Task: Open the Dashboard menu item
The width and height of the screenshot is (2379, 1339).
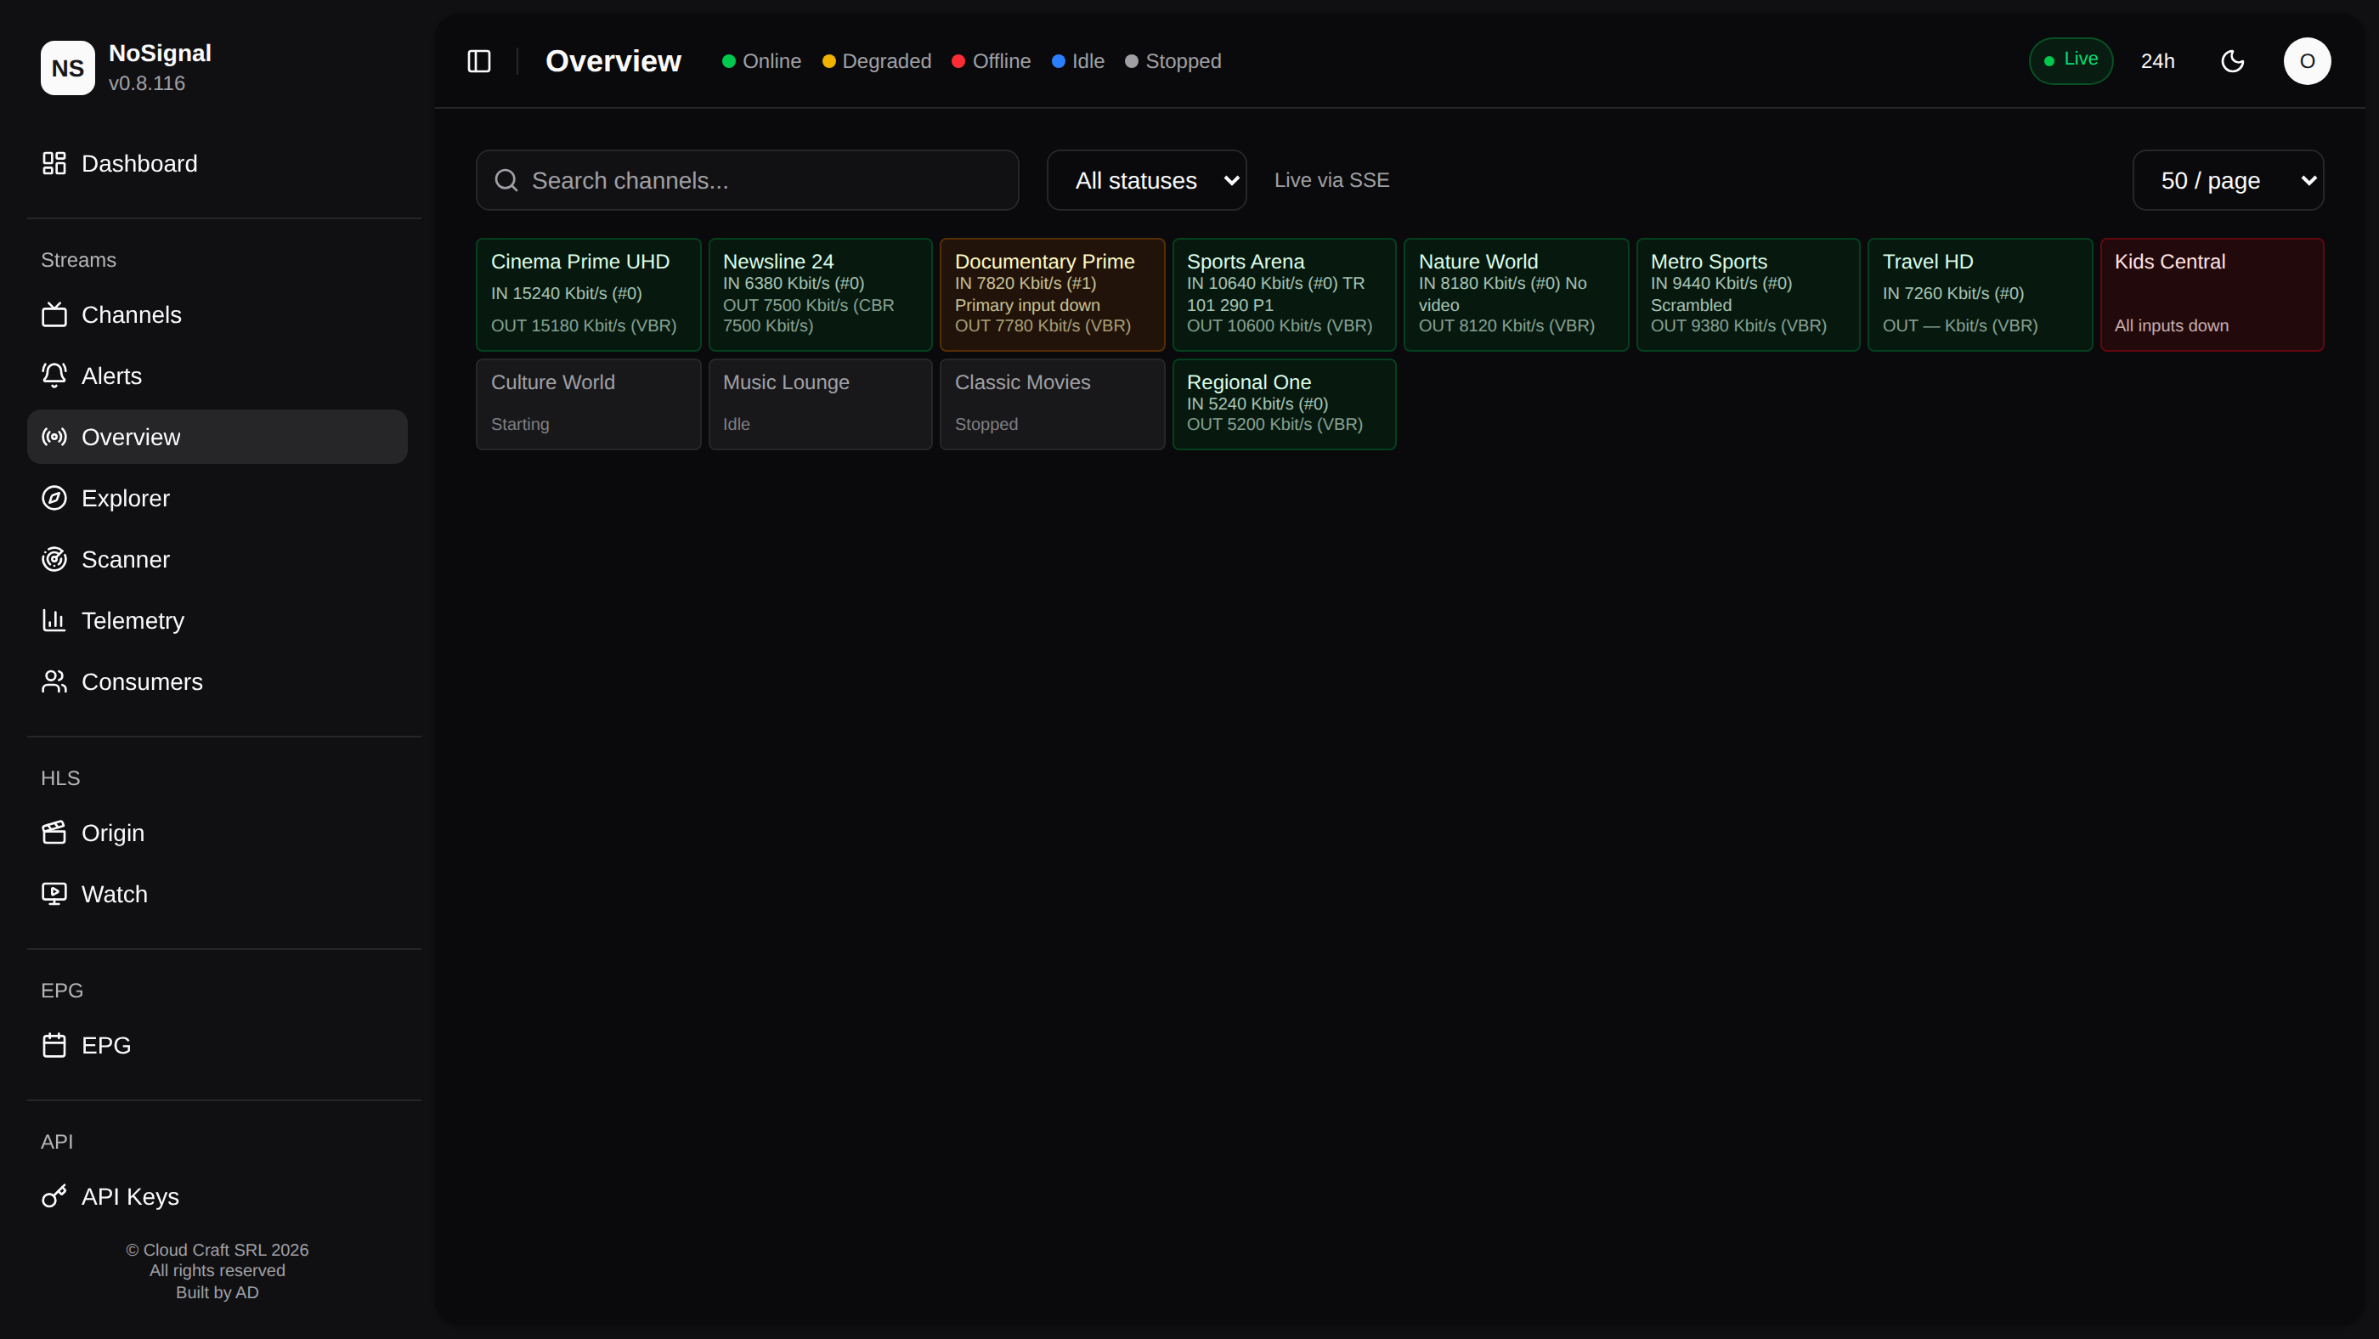Action: click(x=217, y=163)
